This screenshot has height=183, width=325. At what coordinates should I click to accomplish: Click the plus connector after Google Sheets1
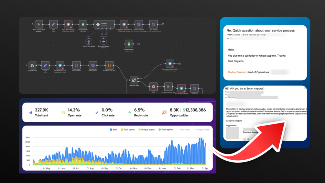[138, 44]
